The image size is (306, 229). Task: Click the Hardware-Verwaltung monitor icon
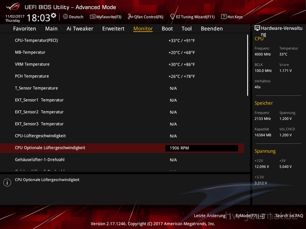click(257, 28)
